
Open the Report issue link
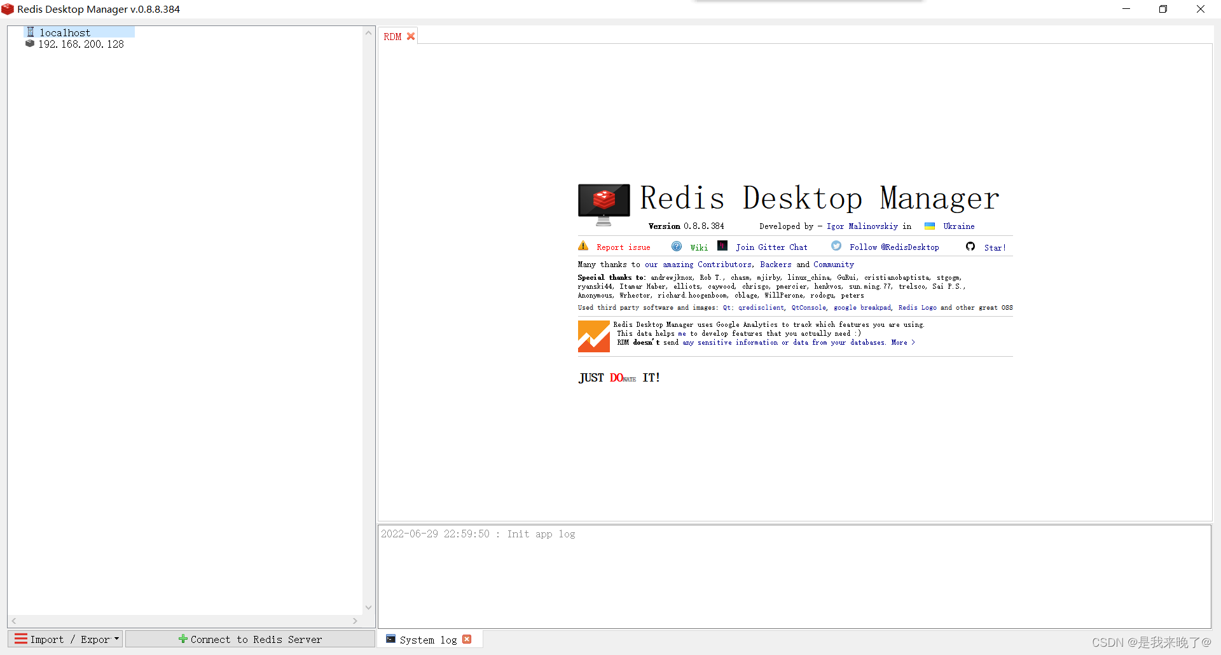click(623, 247)
